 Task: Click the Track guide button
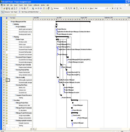coord(12,12)
